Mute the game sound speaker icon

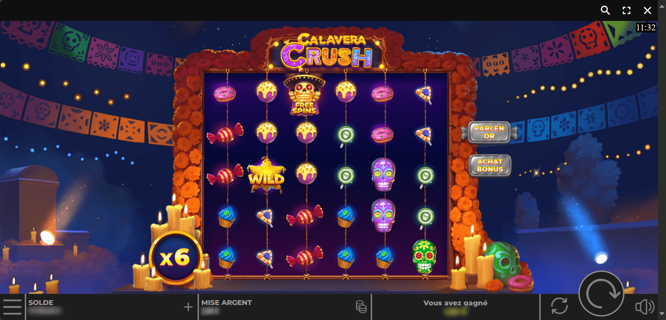(644, 307)
